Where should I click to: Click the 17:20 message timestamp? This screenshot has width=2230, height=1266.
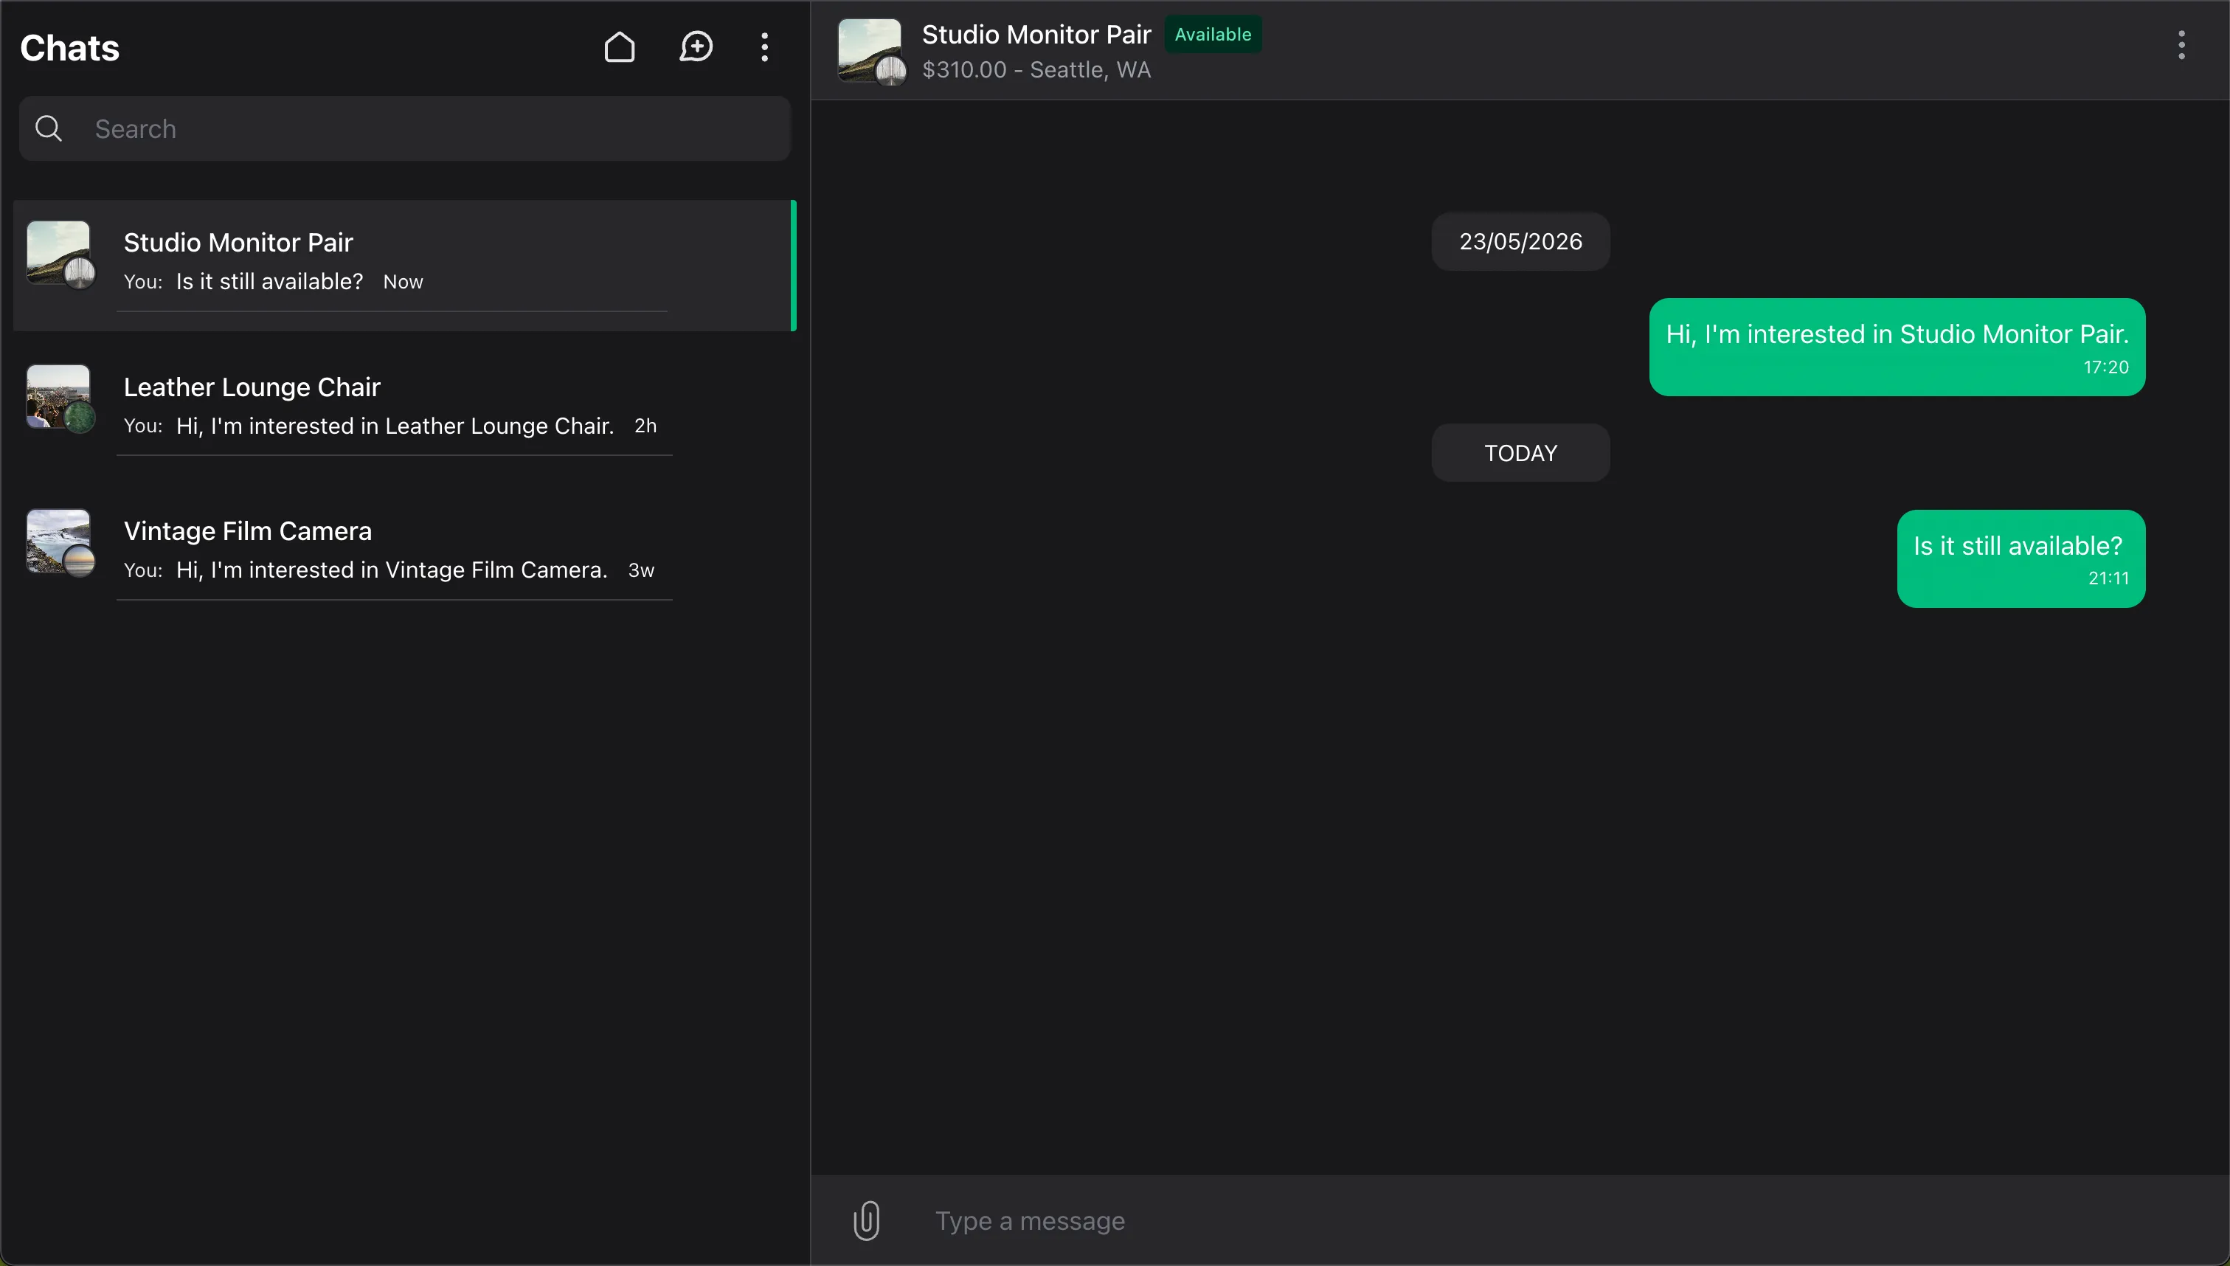tap(2105, 367)
